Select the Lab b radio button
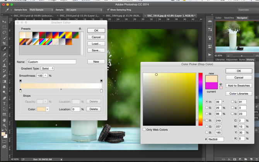 (x=232, y=114)
